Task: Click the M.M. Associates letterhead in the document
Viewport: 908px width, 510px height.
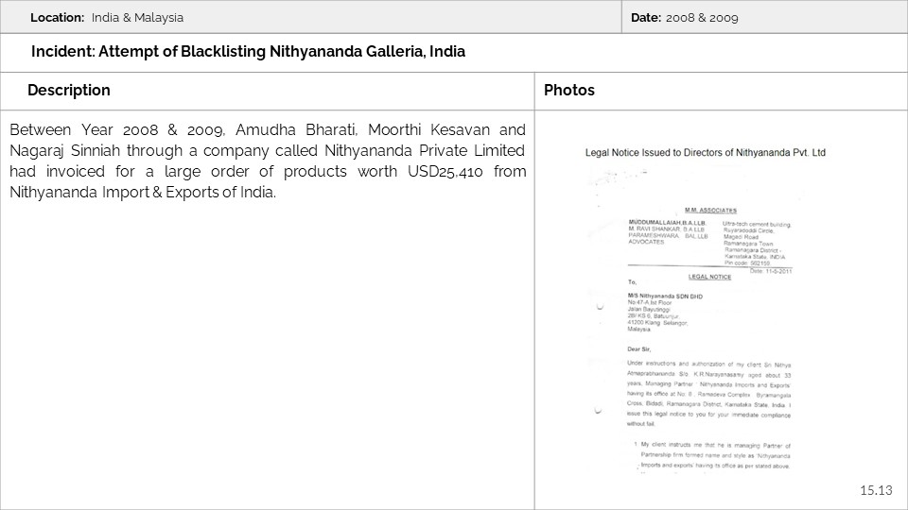Action: coord(709,210)
